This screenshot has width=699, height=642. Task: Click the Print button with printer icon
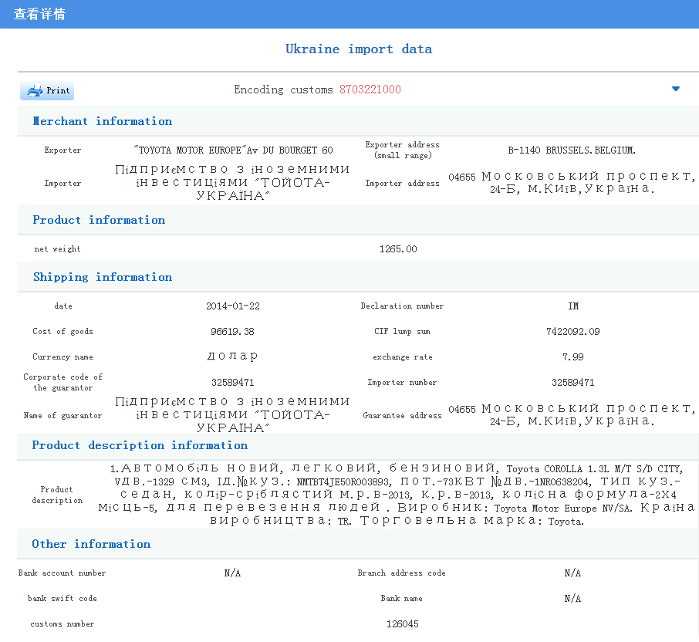[47, 90]
